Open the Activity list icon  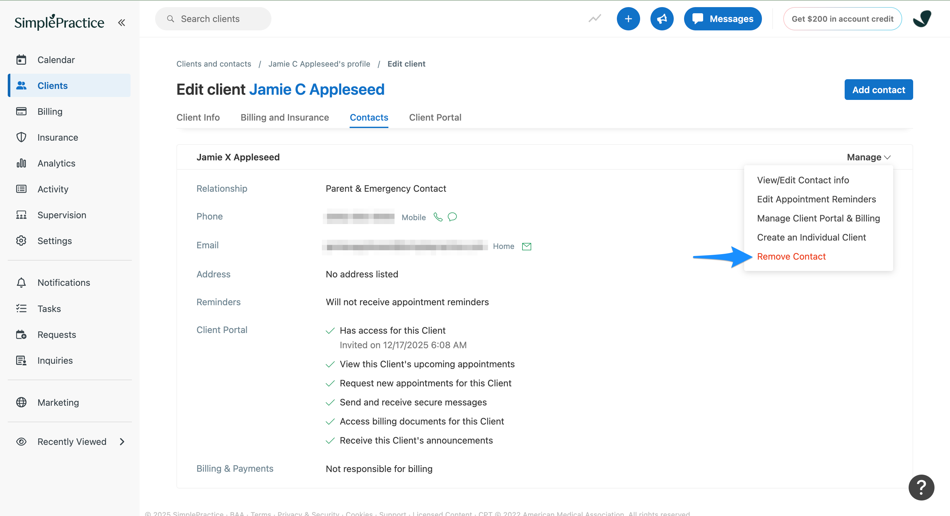[21, 189]
